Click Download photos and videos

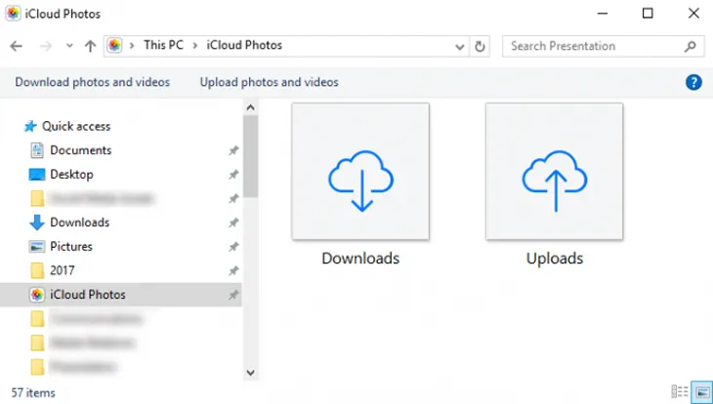click(x=92, y=82)
